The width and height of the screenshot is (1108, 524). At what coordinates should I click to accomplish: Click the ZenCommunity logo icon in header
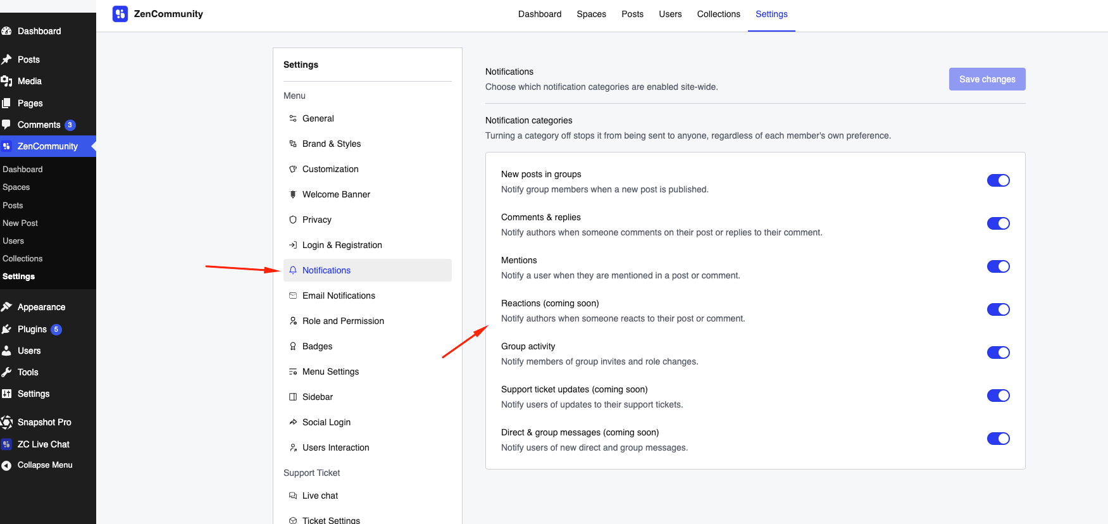[120, 14]
